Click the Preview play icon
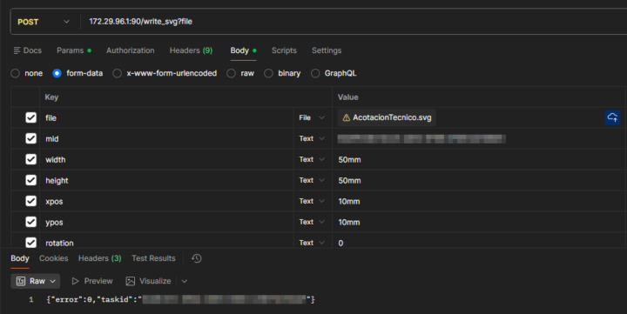Screen dimensions: 627x314 [x=75, y=281]
